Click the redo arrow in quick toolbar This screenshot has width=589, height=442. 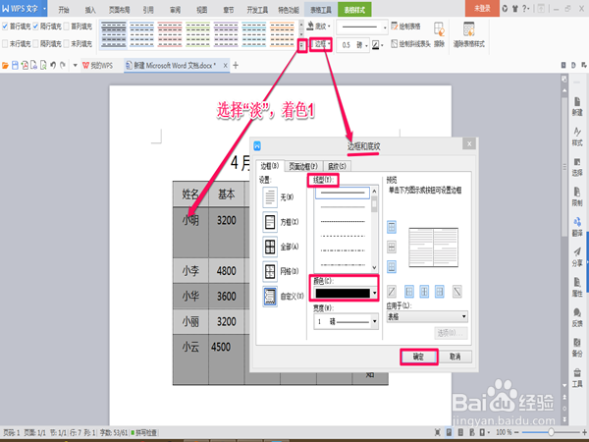pyautogui.click(x=63, y=66)
